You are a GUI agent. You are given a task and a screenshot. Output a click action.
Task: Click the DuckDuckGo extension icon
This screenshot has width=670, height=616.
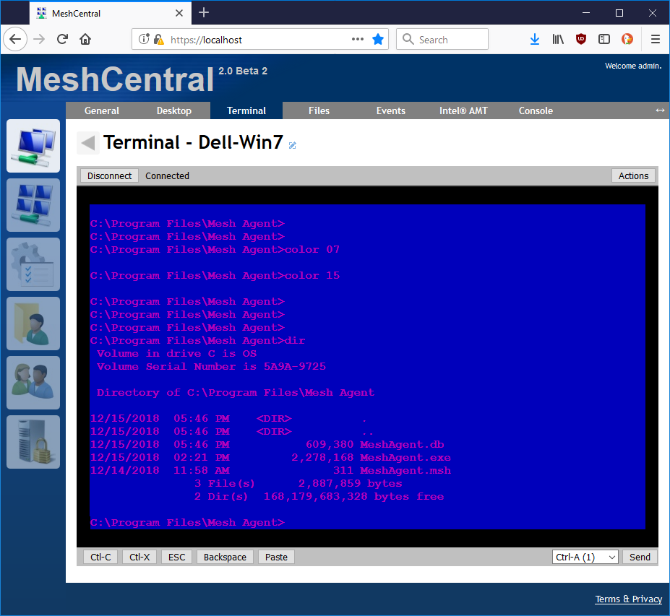[x=627, y=39]
